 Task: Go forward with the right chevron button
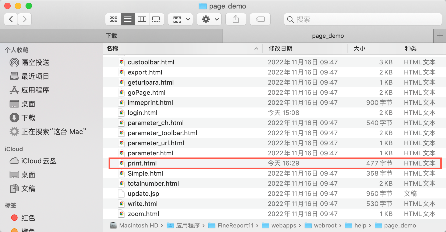tap(25, 19)
